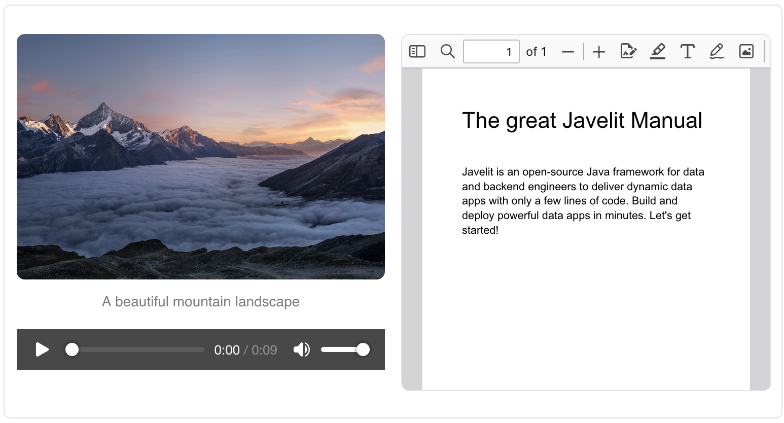Screen dimensions: 784x423
Task: Click 'The great Javelit Manual' heading
Action: click(x=582, y=121)
